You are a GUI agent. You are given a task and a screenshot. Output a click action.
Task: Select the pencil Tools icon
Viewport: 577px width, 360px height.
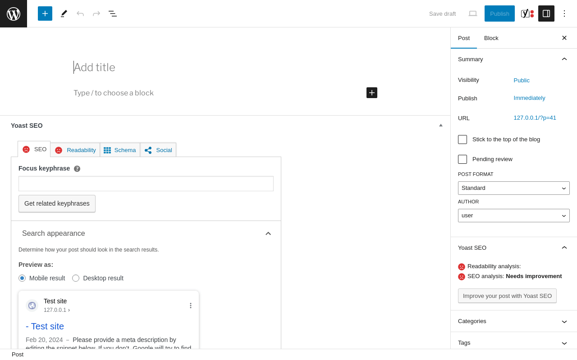(64, 13)
